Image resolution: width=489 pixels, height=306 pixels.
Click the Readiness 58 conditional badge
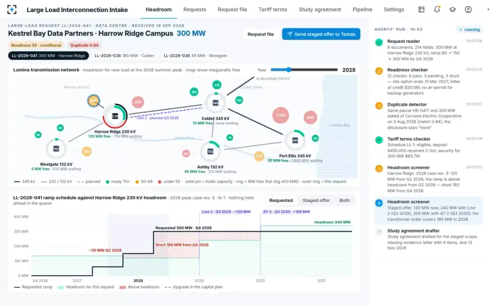[36, 45]
